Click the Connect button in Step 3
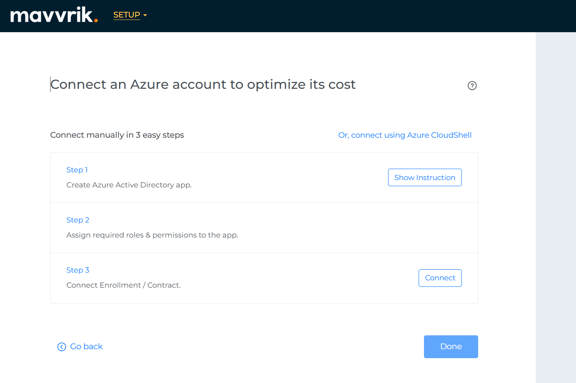This screenshot has height=383, width=576. pyautogui.click(x=440, y=278)
